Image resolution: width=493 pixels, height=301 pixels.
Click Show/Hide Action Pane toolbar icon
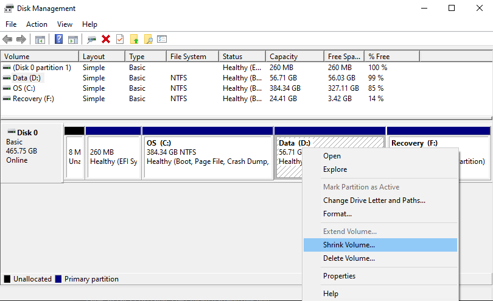(x=73, y=40)
